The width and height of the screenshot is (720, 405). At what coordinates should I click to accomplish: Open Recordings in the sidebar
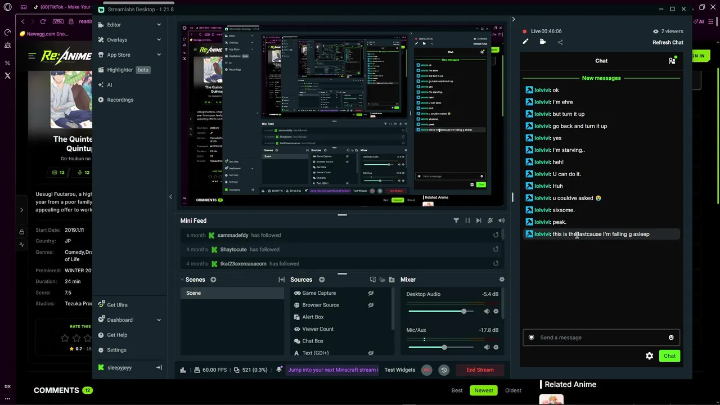coord(120,100)
